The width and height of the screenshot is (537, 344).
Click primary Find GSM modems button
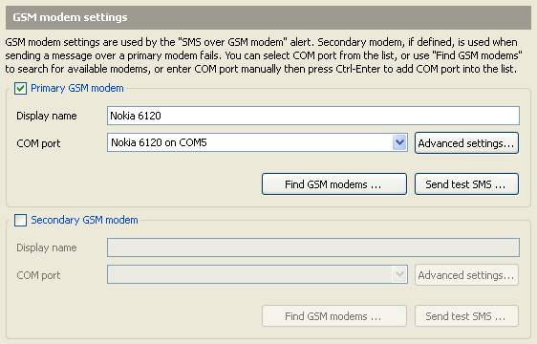334,184
